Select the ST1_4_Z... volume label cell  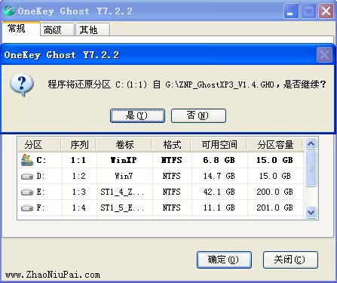(124, 192)
